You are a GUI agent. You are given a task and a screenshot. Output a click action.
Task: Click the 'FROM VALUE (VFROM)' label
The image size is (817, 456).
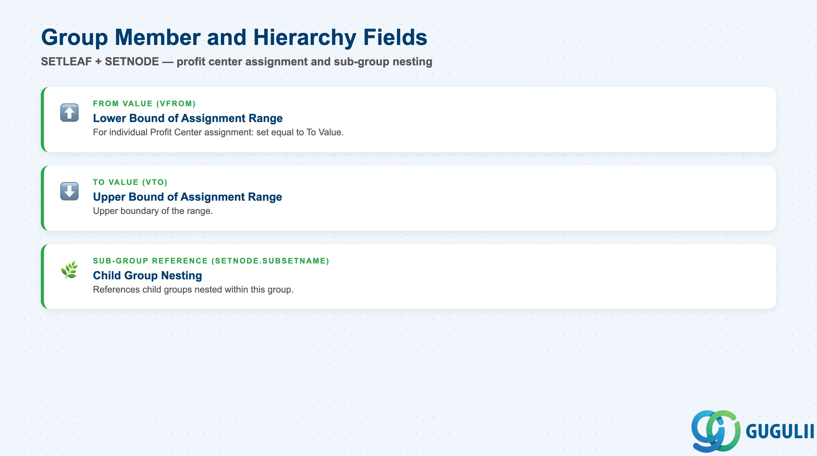click(144, 103)
